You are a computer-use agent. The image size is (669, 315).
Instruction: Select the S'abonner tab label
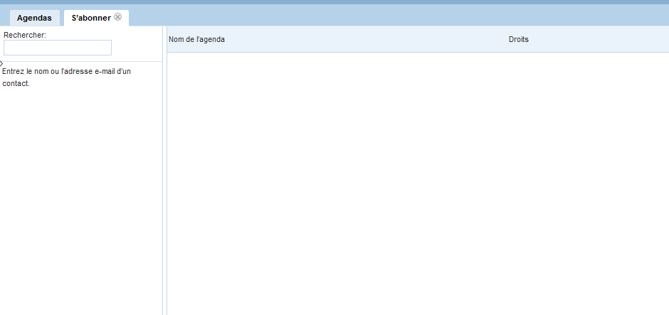pos(90,18)
